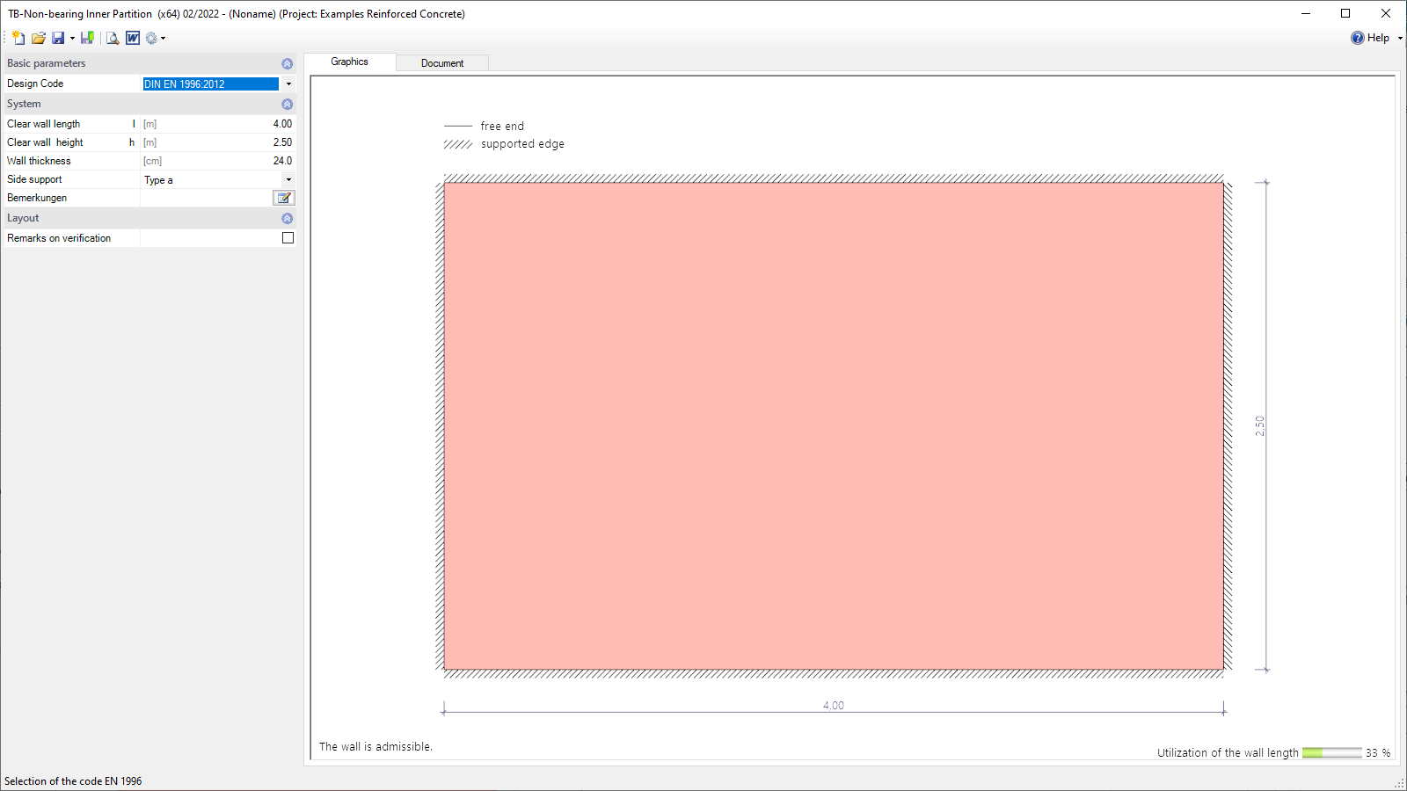The height and width of the screenshot is (791, 1407).
Task: Open an existing file with the folder icon
Action: pyautogui.click(x=39, y=38)
